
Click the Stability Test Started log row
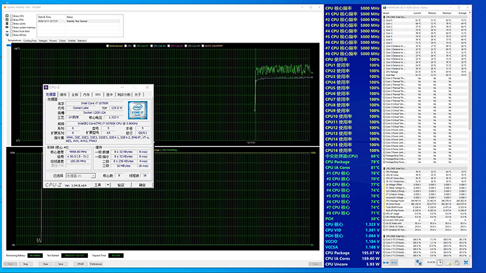tap(78, 21)
